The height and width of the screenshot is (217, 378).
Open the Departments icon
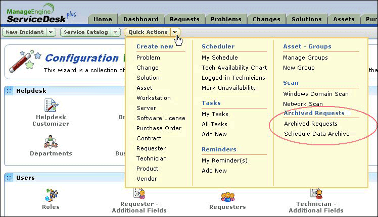[51, 142]
